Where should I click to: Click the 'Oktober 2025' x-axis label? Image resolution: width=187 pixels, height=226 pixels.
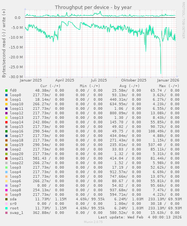click(134, 80)
